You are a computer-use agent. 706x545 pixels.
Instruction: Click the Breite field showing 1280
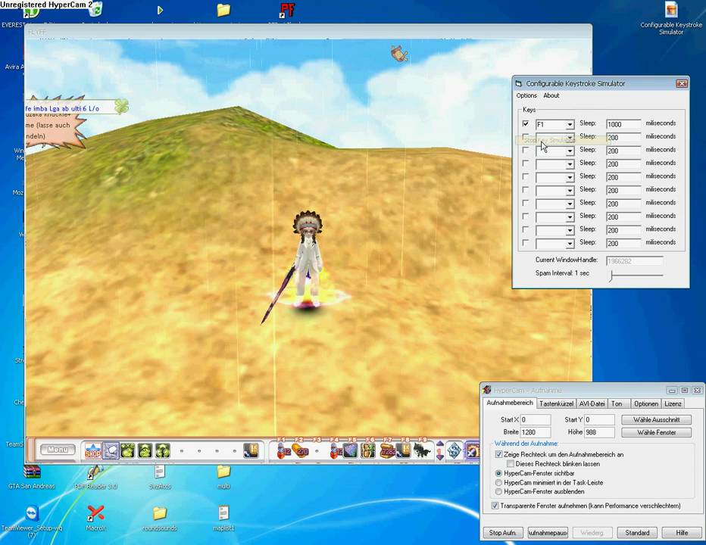536,432
